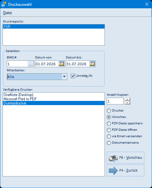Click the EMIS lookup ellipsis button
The height and width of the screenshot is (188, 152).
(30, 64)
